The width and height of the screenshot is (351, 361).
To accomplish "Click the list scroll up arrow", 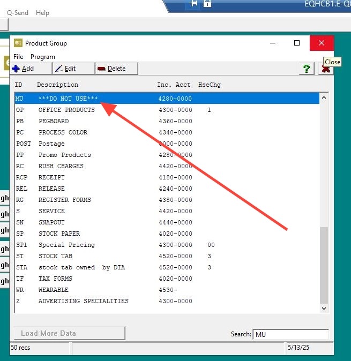I will click(324, 97).
